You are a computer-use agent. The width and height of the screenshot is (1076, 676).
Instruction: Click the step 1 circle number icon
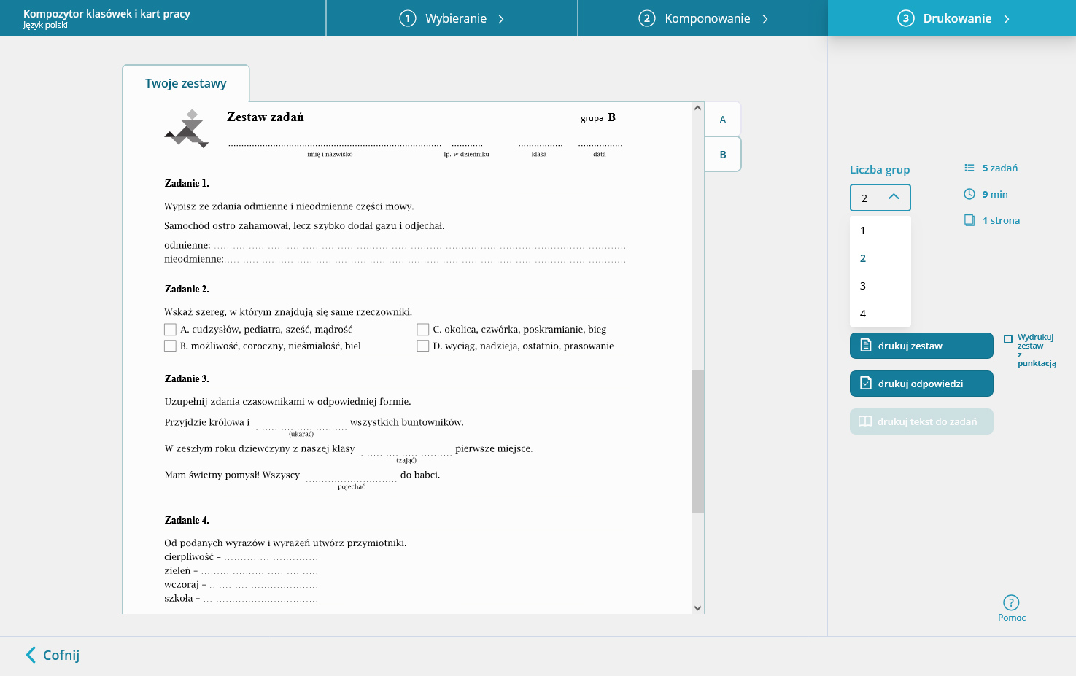[x=408, y=18]
